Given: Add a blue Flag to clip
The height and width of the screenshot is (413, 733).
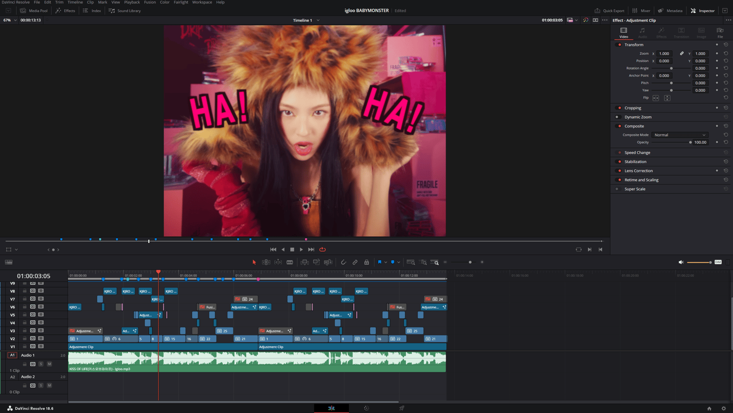Looking at the screenshot, I should coord(380,262).
